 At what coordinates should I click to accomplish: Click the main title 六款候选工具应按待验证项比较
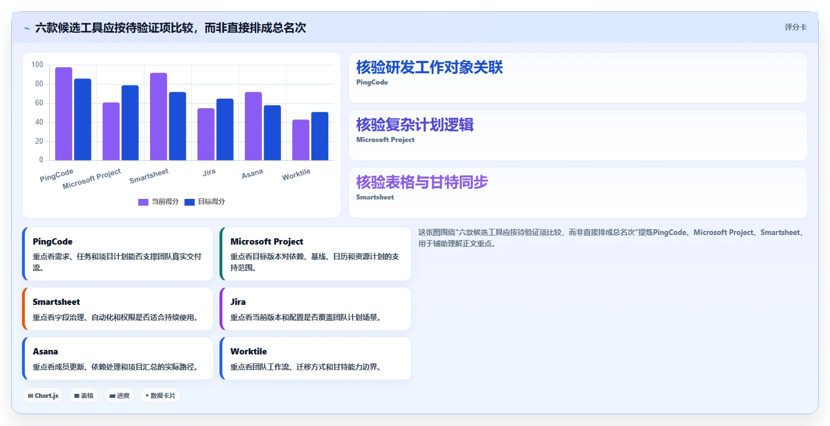170,28
